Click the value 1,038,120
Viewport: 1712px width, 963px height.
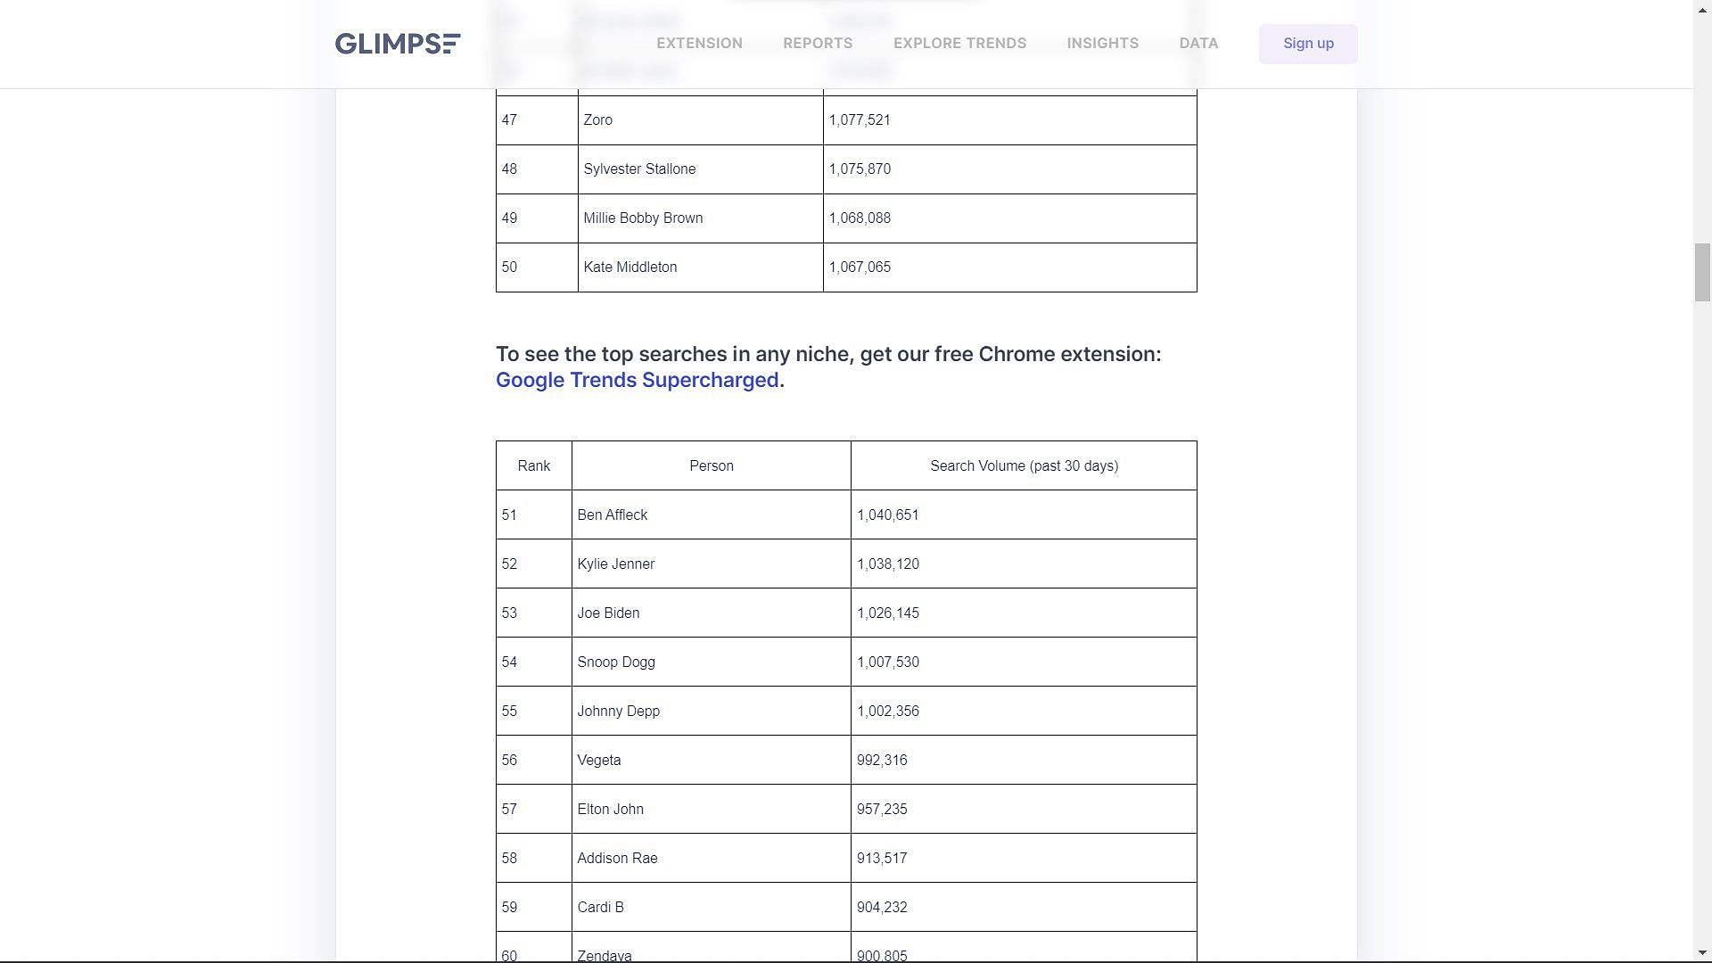click(x=888, y=564)
